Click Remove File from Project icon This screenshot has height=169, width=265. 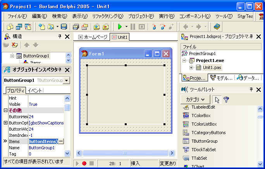click(106, 27)
